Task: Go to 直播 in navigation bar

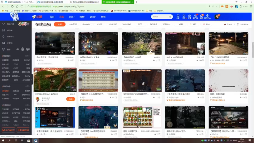Action: [62, 17]
